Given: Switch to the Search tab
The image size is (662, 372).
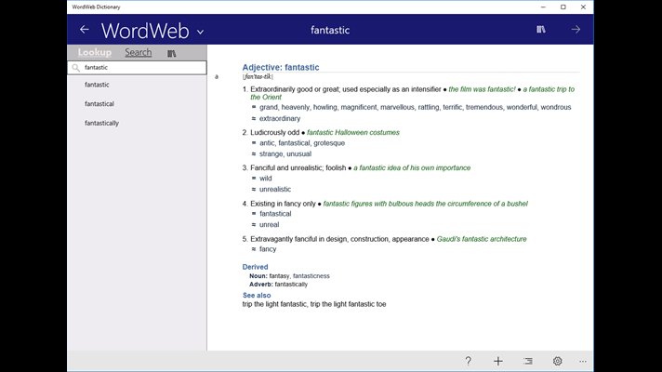Looking at the screenshot, I should coord(138,52).
